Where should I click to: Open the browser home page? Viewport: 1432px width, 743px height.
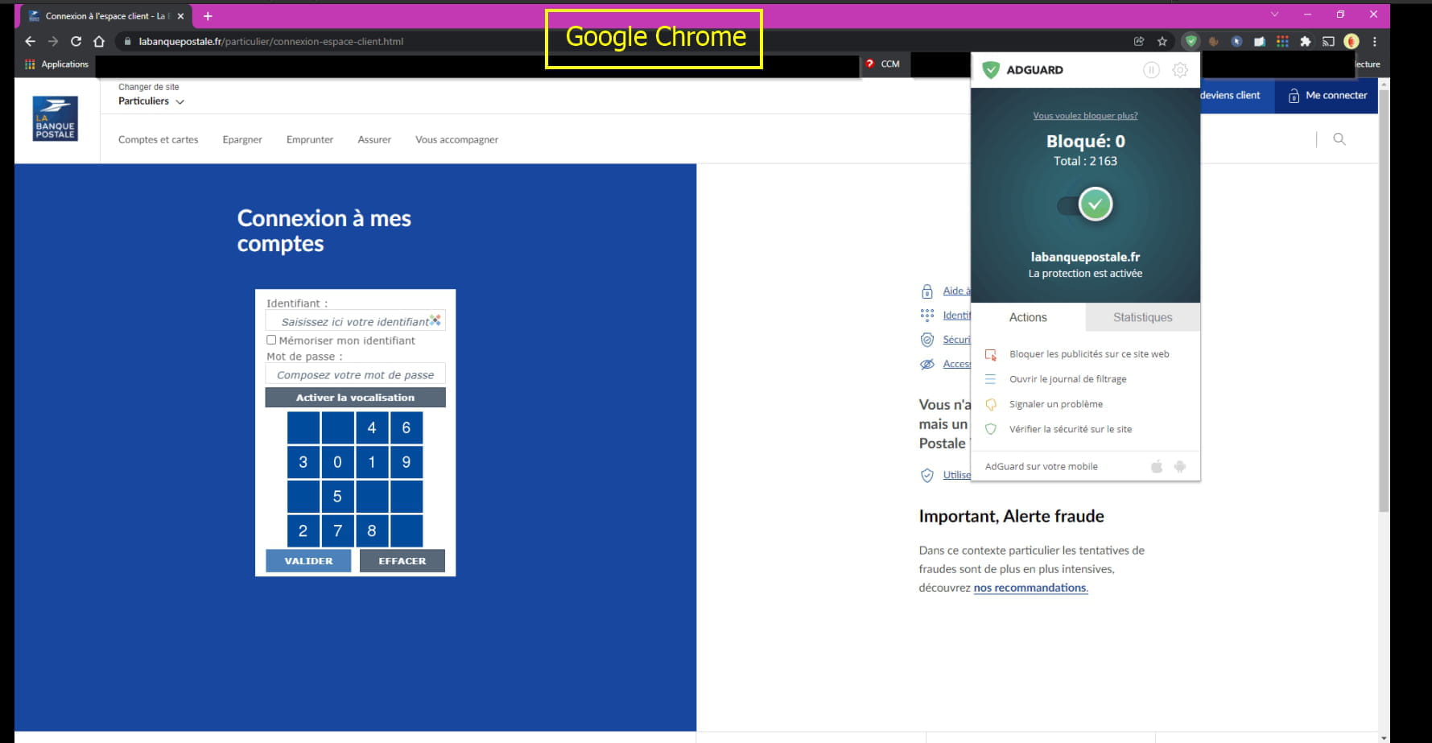pos(99,41)
